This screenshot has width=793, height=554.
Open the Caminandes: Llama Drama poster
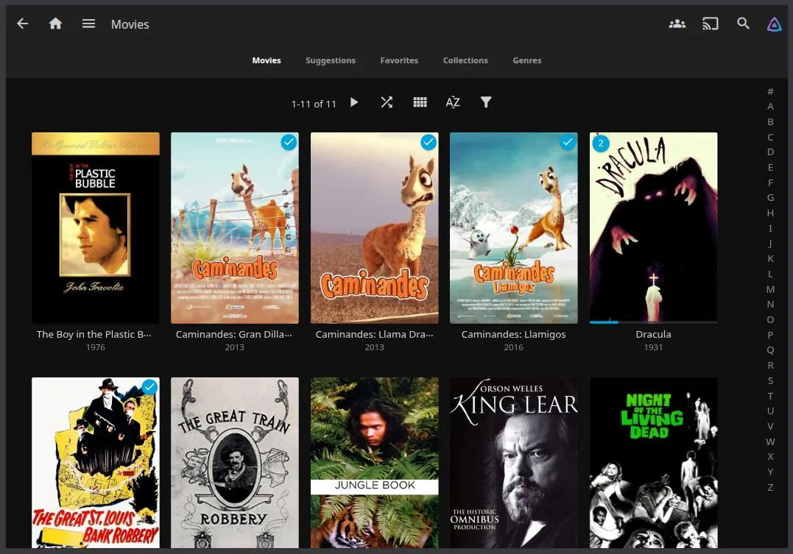(x=374, y=228)
